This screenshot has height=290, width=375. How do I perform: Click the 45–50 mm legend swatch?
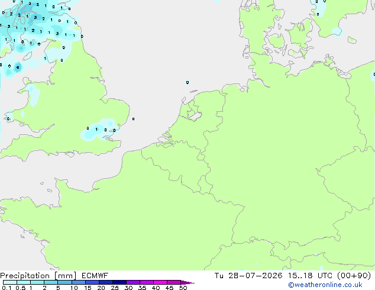click(174, 282)
